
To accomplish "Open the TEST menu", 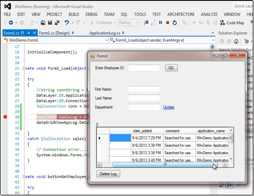I will 157,14.
